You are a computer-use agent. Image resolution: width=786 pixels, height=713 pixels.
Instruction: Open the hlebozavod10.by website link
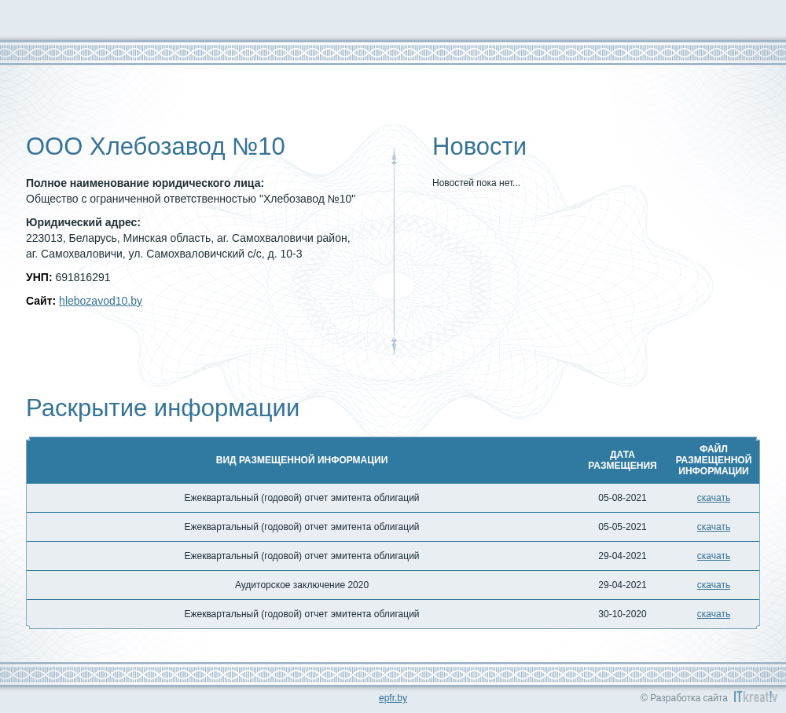click(x=101, y=301)
